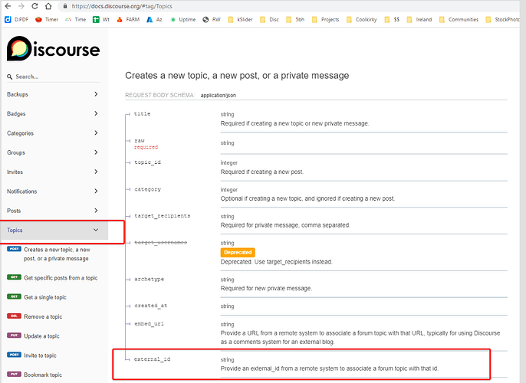Click the browser forward arrow
526x383 pixels.
coord(21,6)
